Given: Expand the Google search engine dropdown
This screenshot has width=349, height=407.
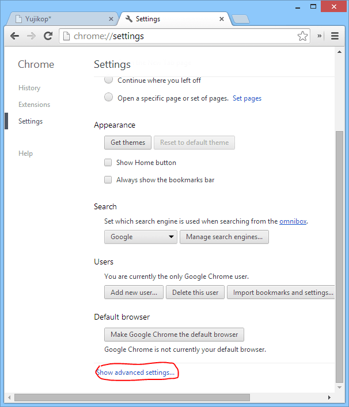Looking at the screenshot, I should [x=141, y=237].
